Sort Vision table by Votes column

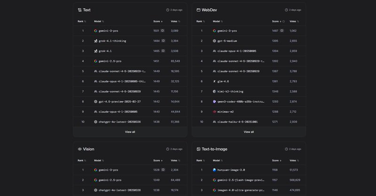175,160
